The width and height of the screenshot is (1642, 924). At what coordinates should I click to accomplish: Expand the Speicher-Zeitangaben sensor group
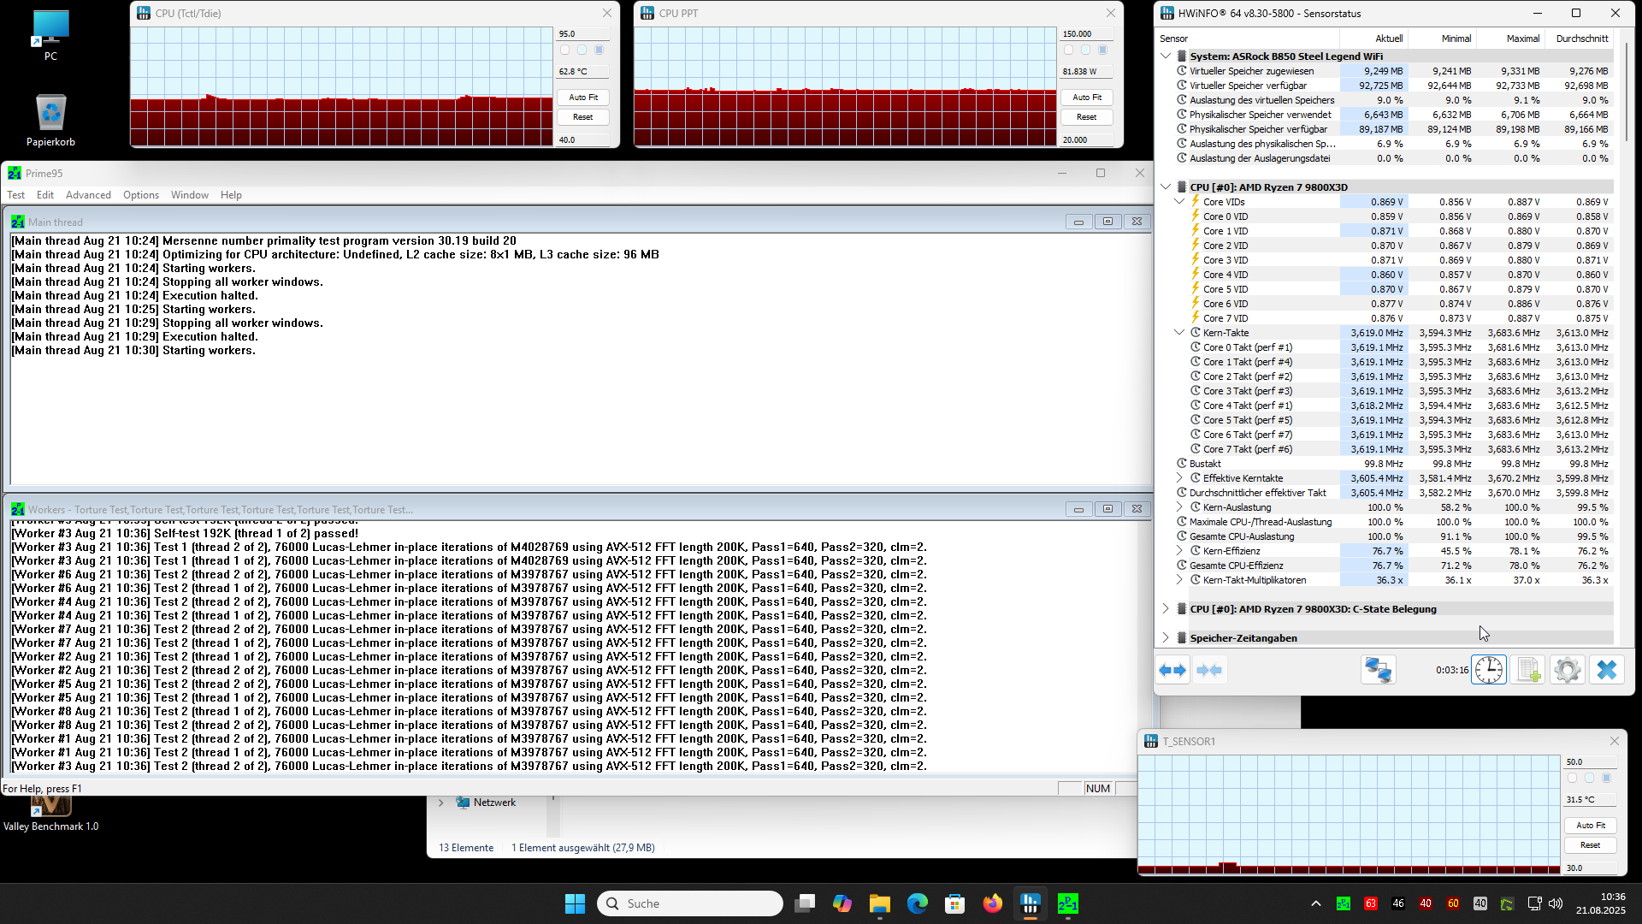pyautogui.click(x=1166, y=638)
